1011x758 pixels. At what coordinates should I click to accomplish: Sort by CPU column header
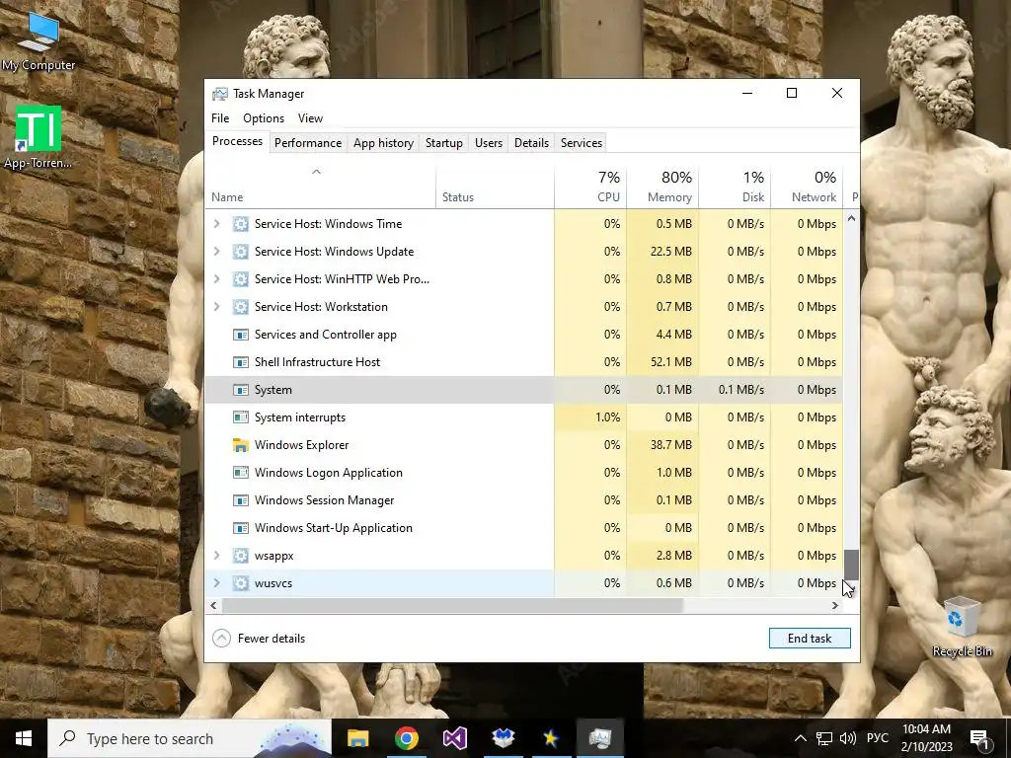[590, 187]
